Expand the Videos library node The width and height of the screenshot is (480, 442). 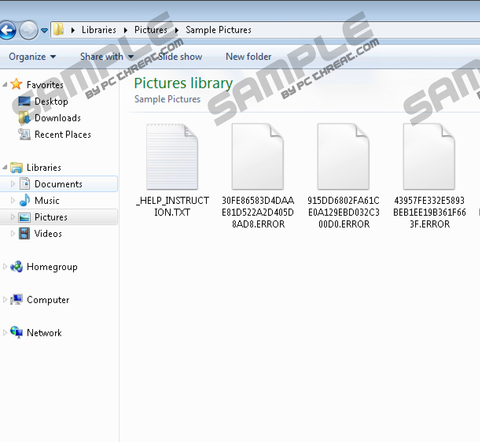(13, 233)
